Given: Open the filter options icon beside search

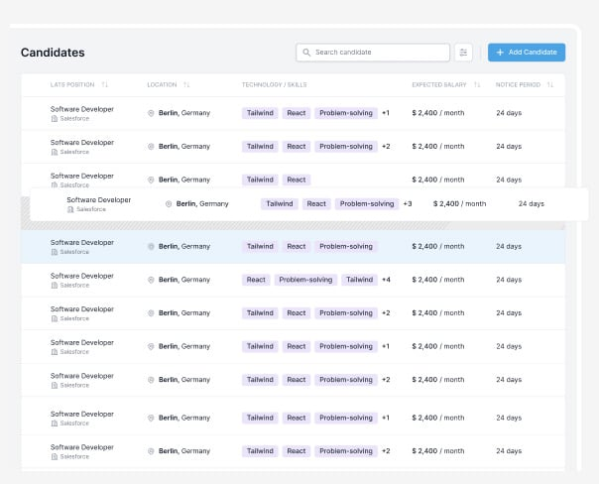Looking at the screenshot, I should [463, 52].
